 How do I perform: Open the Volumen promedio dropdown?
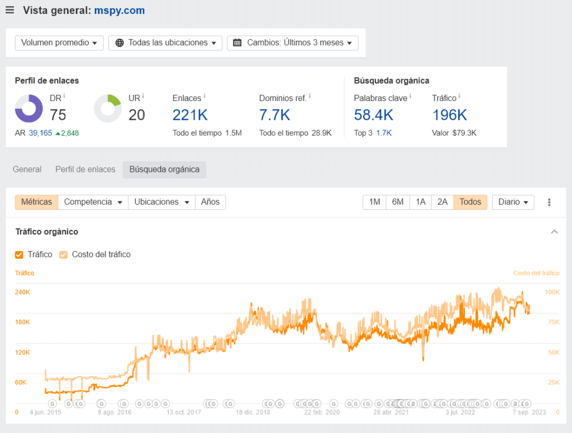tap(59, 43)
